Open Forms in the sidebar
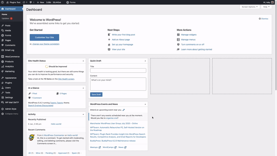 pyautogui.click(x=8, y=35)
